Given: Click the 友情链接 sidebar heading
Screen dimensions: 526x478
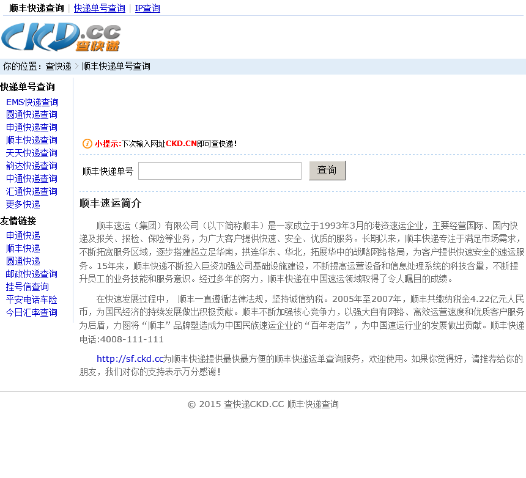Looking at the screenshot, I should (18, 221).
